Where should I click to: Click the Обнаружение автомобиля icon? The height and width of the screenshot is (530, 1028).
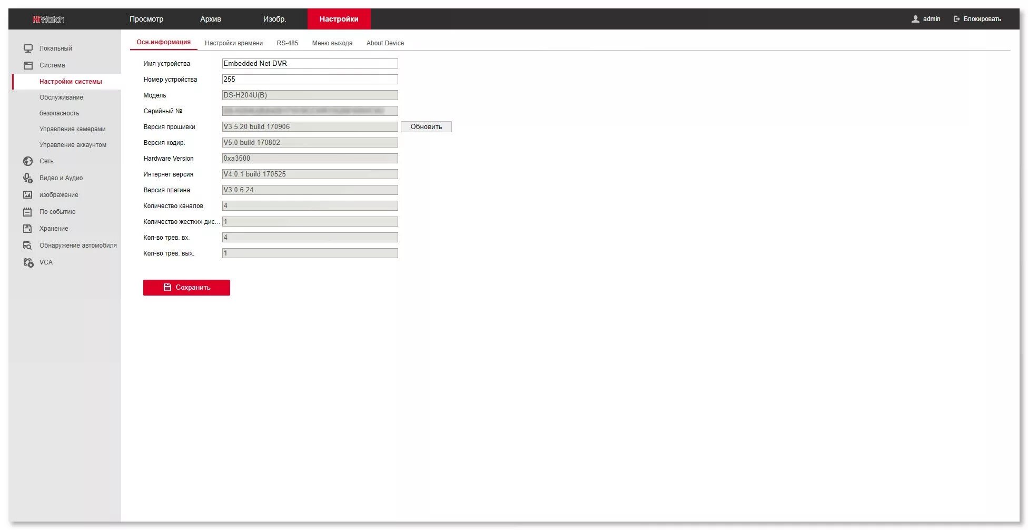[28, 246]
